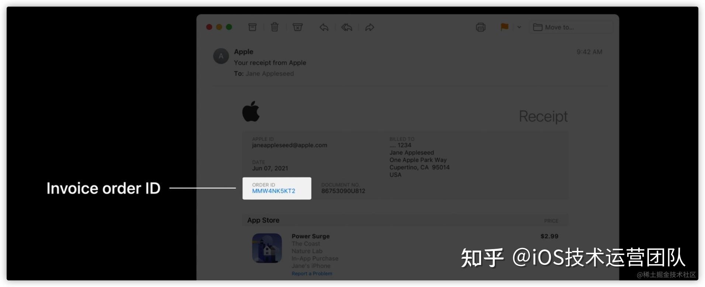Click the 'Power Surge' item title
This screenshot has width=705, height=287.
pos(311,236)
